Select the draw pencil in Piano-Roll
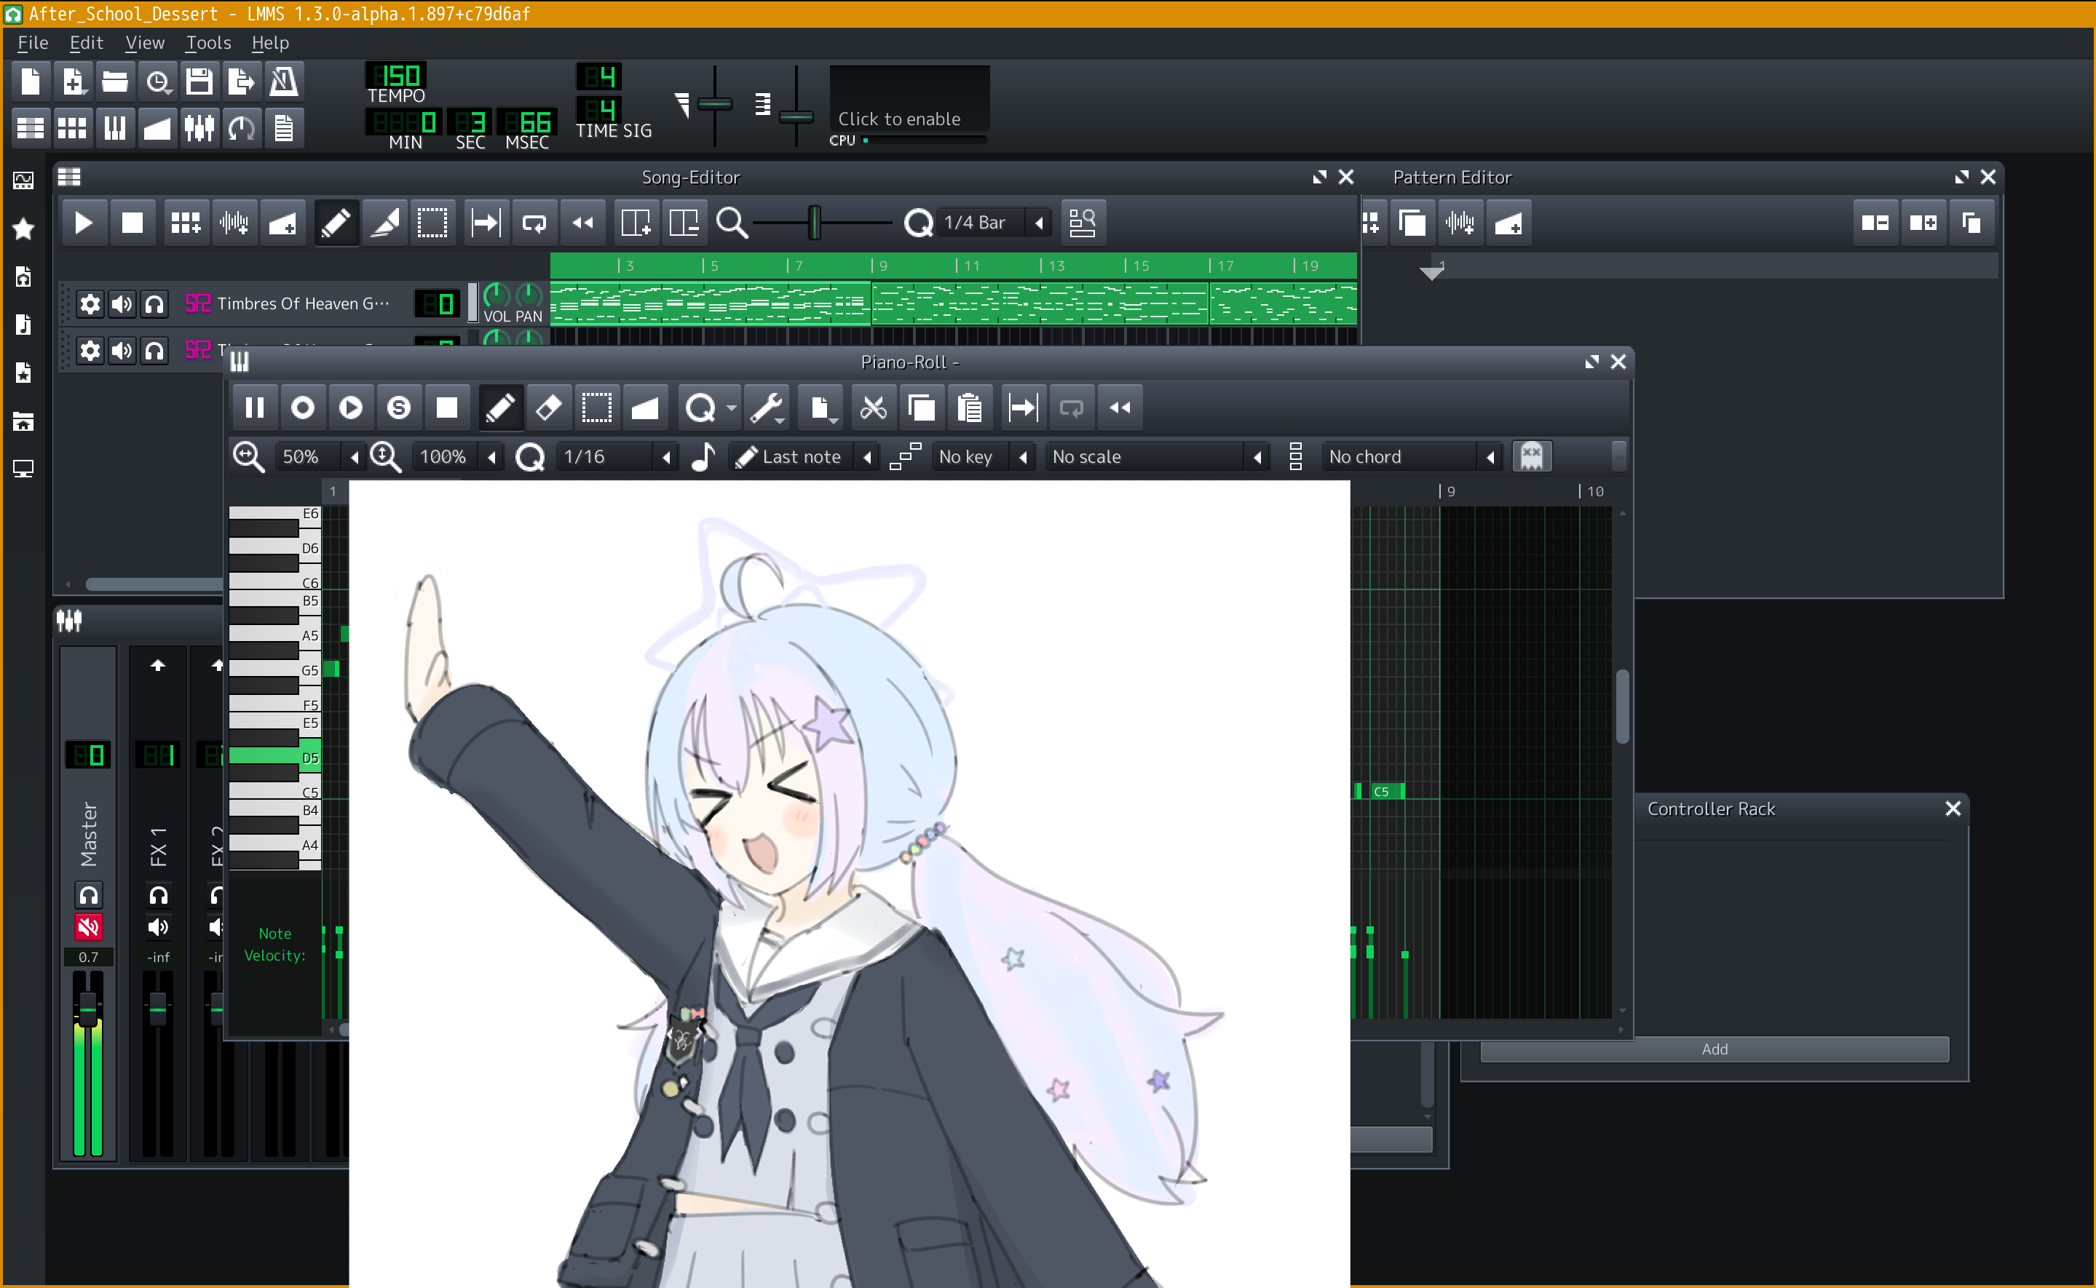This screenshot has width=2096, height=1288. [500, 408]
